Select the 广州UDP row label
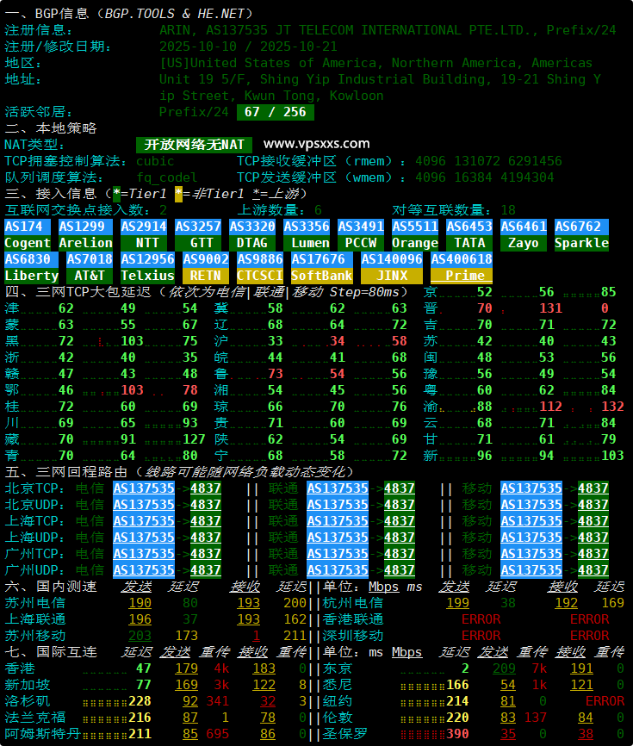The image size is (633, 746). [x=34, y=570]
